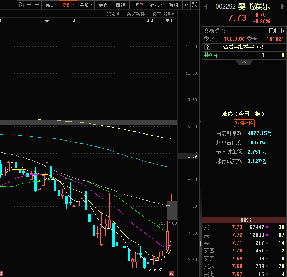Go to next stock with right arrow
This screenshot has height=277, width=287.
[x=283, y=7]
